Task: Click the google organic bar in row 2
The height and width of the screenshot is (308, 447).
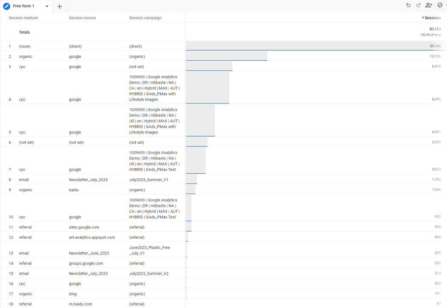Action: [226, 56]
